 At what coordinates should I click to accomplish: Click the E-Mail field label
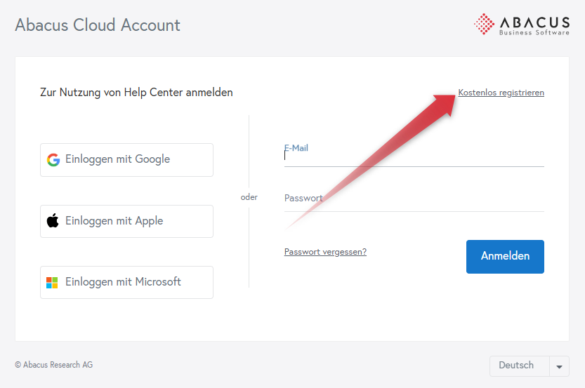296,148
